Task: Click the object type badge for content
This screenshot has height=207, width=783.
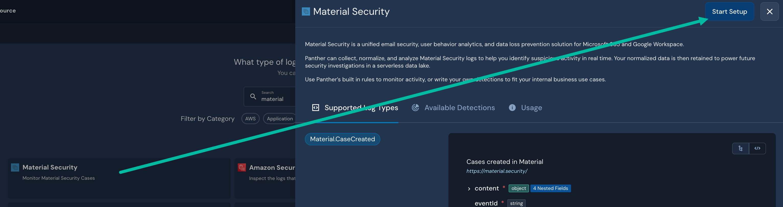Action: click(x=519, y=188)
